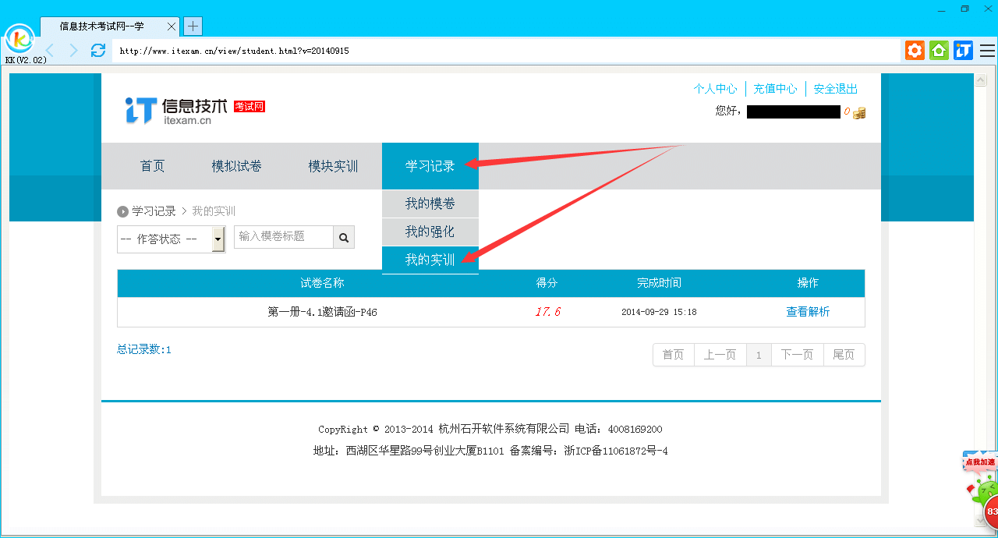Click the 输入模卷标题 search input field
The width and height of the screenshot is (998, 538).
click(283, 237)
